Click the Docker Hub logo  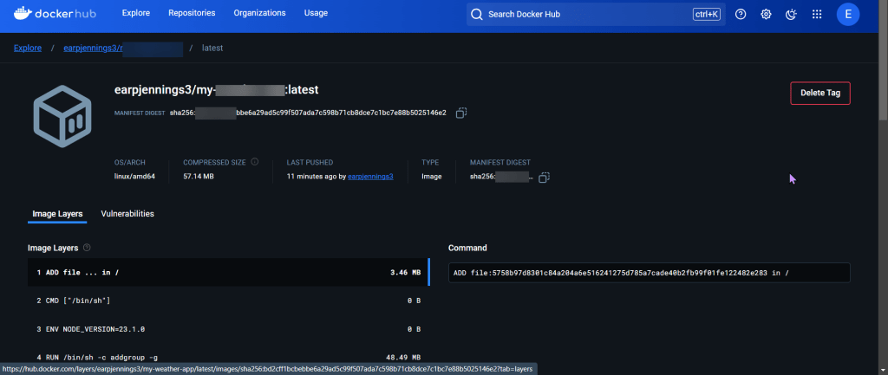pos(54,14)
